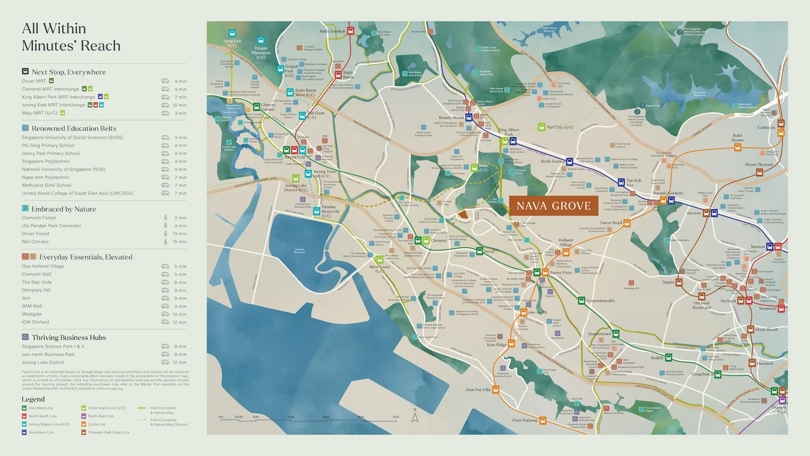Click the book icon beside Renowned Education Belts
The height and width of the screenshot is (456, 810).
pos(25,128)
